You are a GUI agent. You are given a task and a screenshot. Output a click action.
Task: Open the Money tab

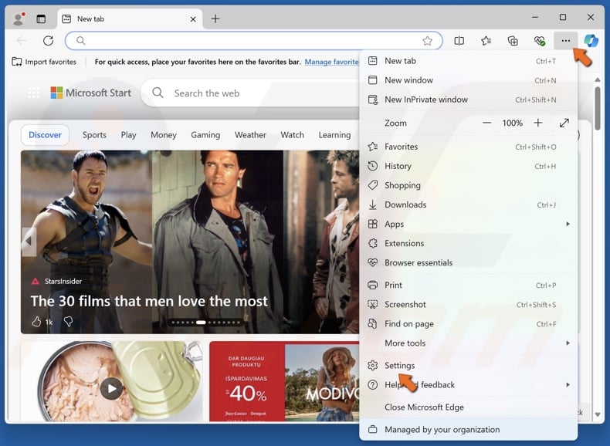click(x=164, y=135)
